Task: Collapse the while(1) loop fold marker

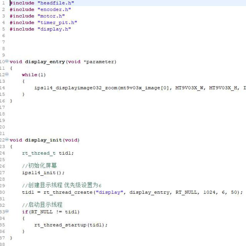Action: tap(7, 74)
